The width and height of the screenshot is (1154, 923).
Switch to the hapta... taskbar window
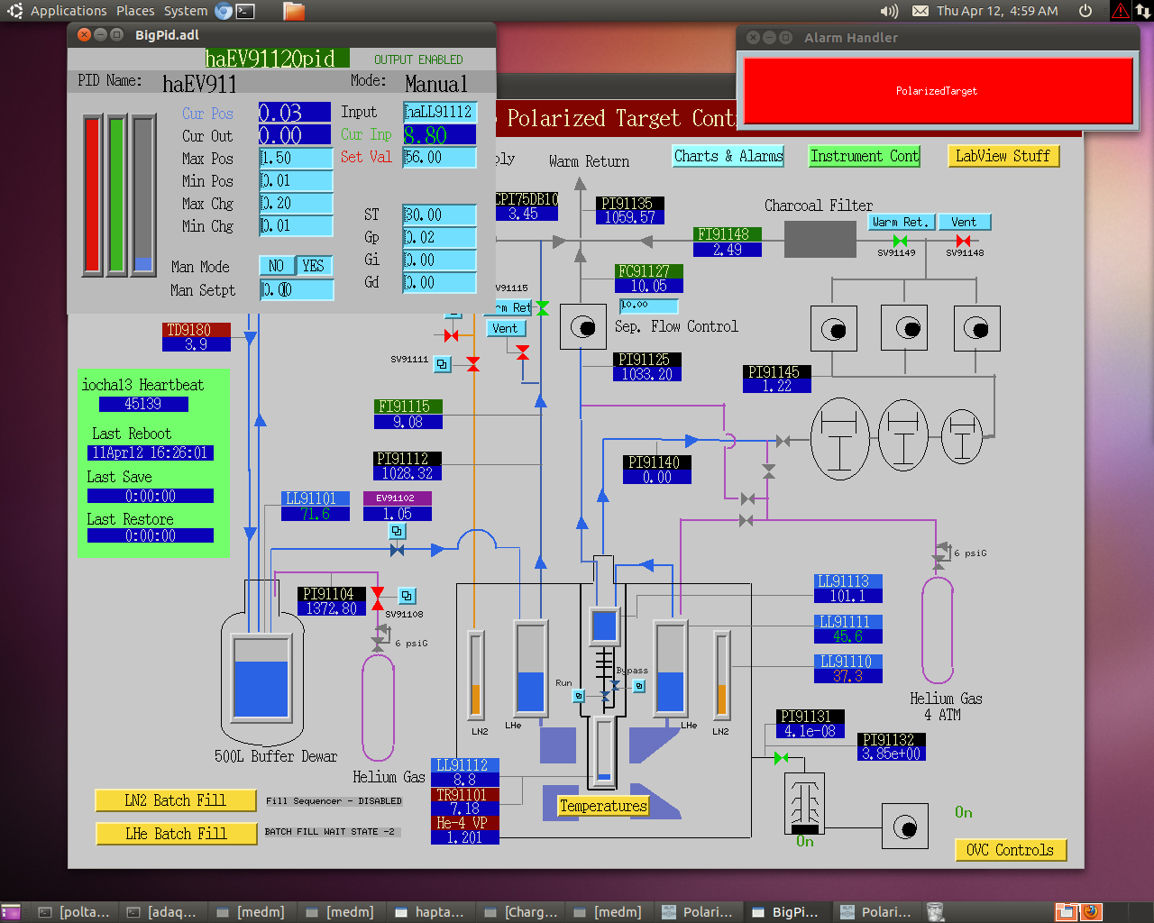tap(431, 912)
